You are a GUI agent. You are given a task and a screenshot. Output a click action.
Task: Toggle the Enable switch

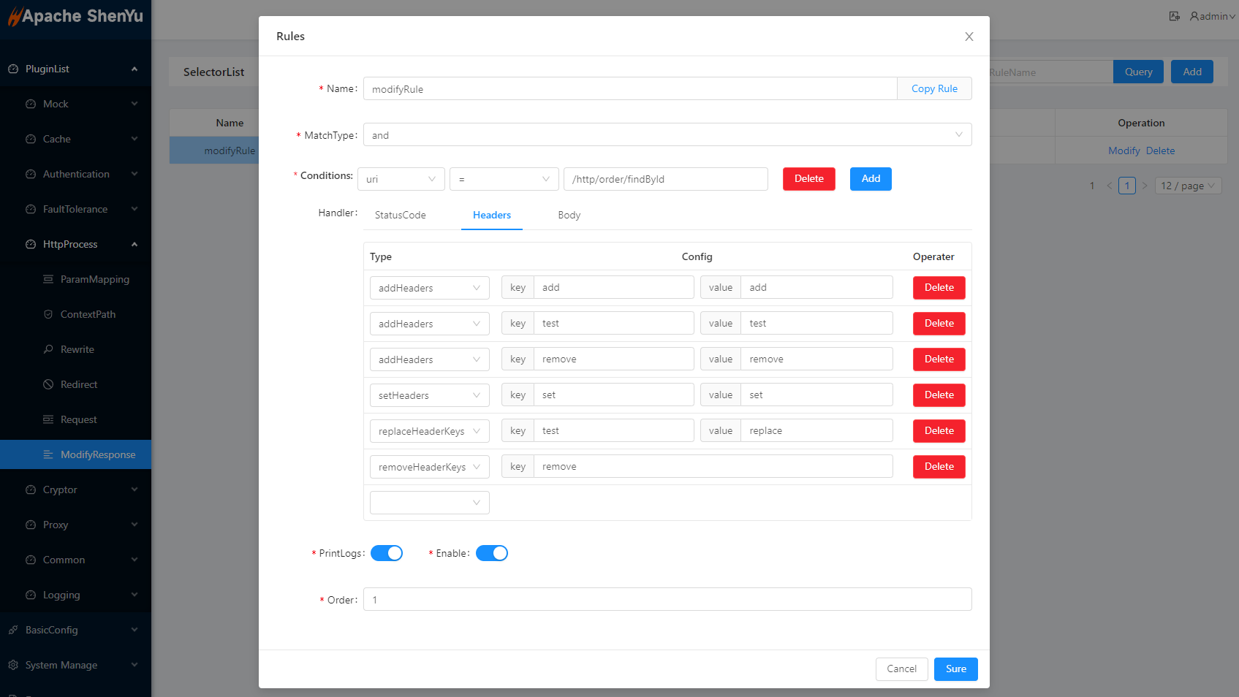pos(491,553)
